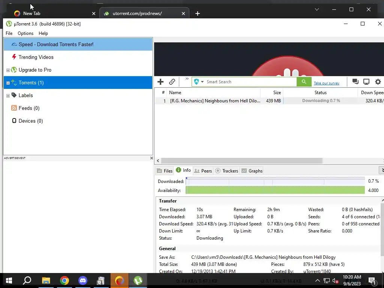The image size is (384, 288).
Task: Open Google Chrome from taskbar
Action: click(64, 280)
